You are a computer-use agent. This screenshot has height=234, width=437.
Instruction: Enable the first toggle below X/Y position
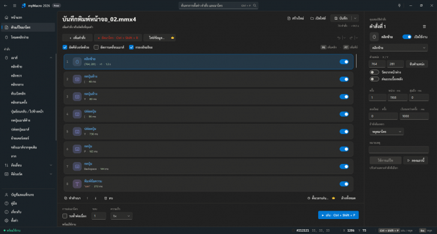tap(375, 72)
